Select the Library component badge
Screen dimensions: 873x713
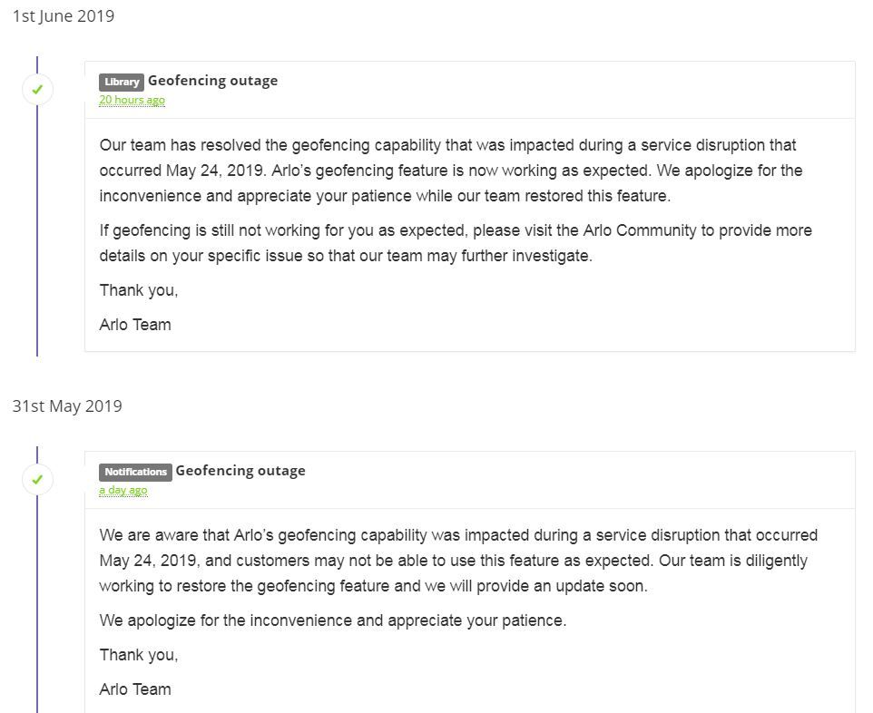click(x=122, y=82)
